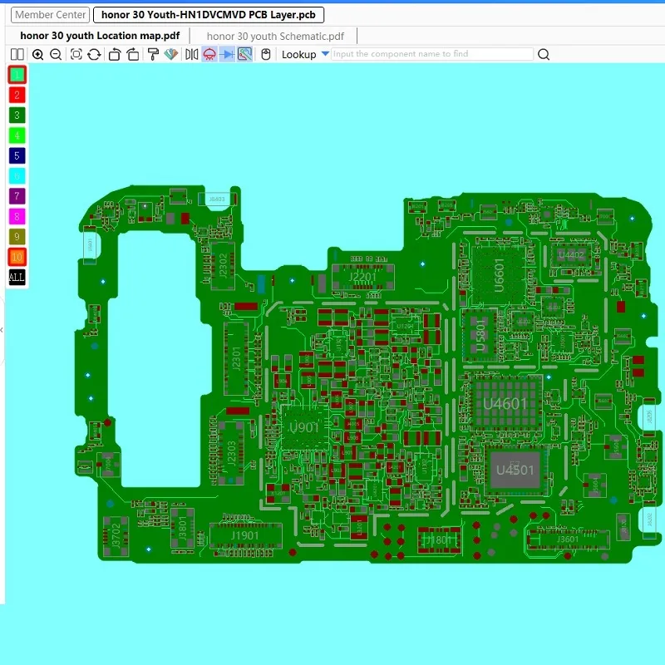
Task: Rotate the board clockwise
Action: click(133, 54)
